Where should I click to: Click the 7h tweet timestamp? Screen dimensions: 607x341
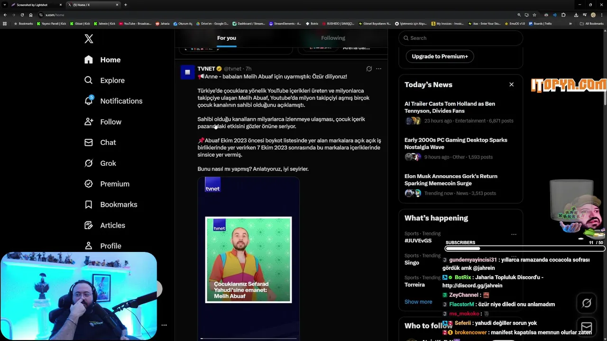coord(248,69)
